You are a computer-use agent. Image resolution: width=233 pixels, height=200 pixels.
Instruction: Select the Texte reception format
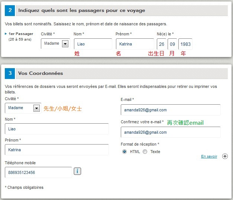click(145, 152)
